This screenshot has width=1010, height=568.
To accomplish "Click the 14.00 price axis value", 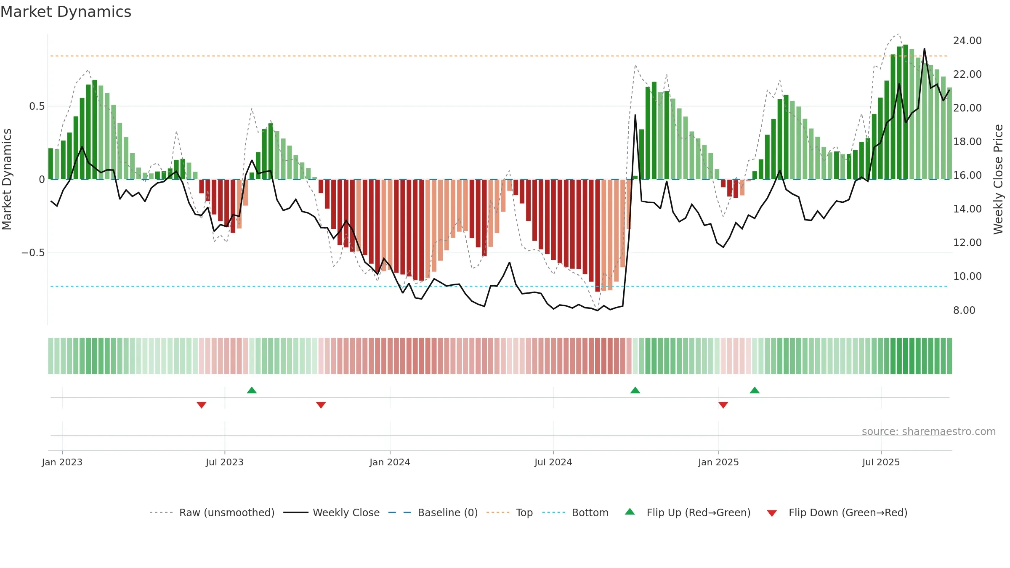I will (967, 209).
